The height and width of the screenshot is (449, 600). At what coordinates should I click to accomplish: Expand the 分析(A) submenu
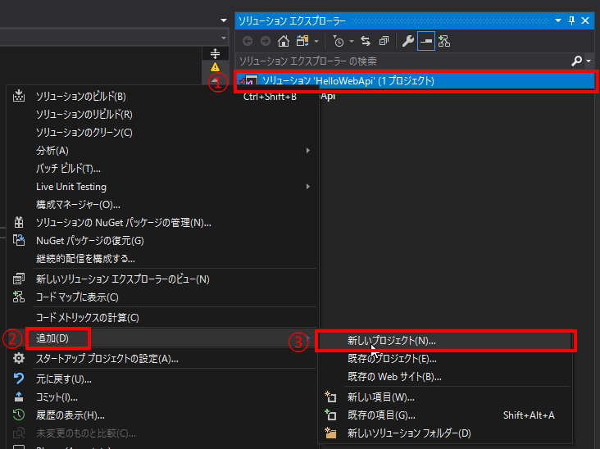coord(162,151)
